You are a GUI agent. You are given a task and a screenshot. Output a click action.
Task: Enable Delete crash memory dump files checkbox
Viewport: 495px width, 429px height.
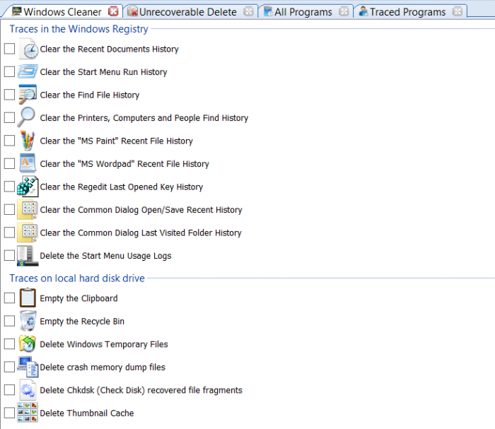point(9,367)
